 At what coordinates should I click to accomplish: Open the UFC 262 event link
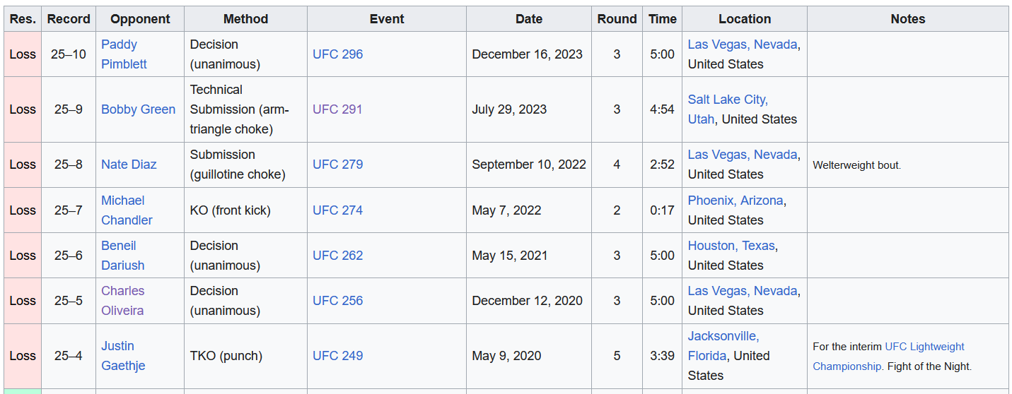tap(338, 256)
